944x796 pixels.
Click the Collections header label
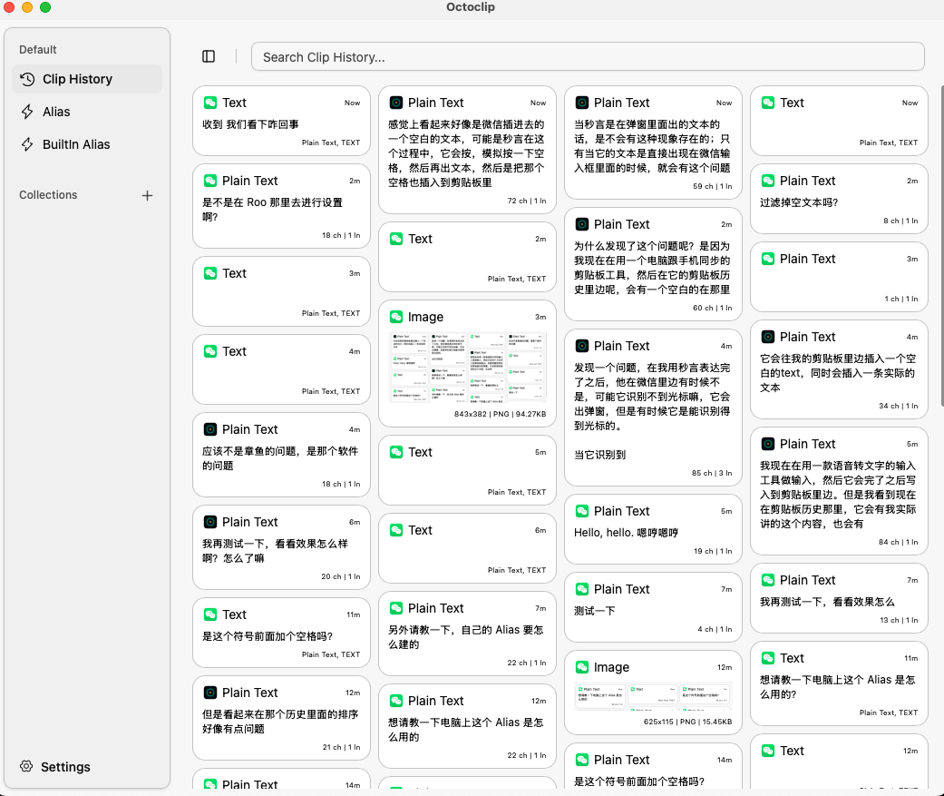pos(48,195)
